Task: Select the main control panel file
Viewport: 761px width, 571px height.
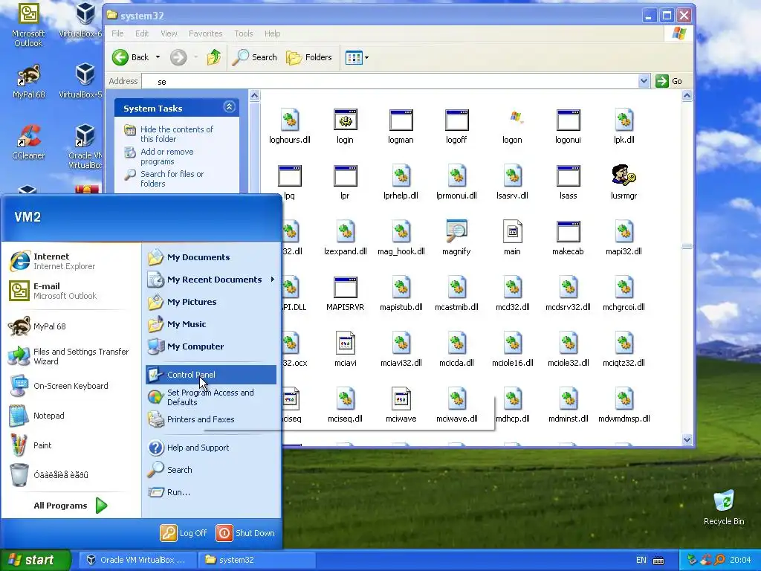Action: (512, 231)
